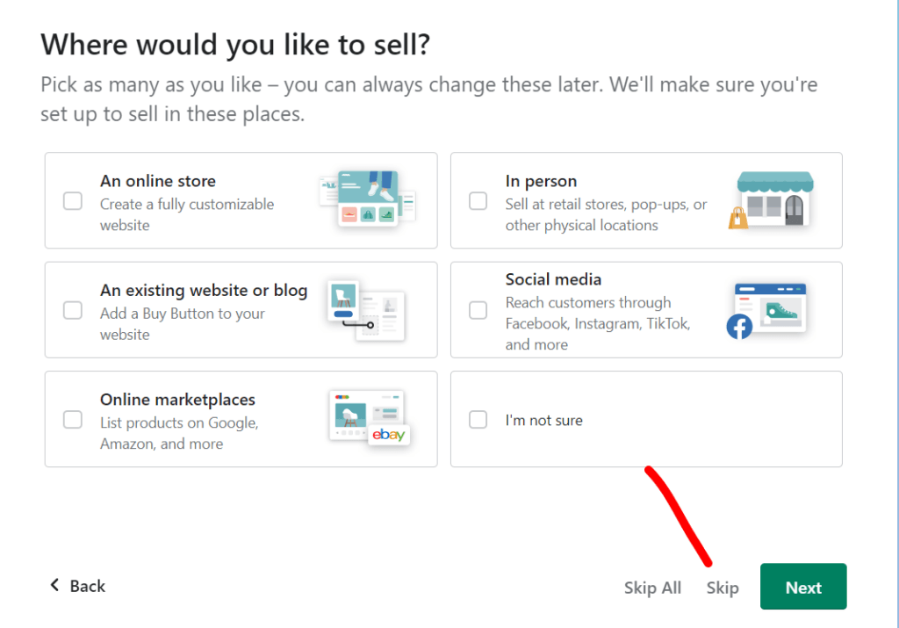This screenshot has width=899, height=628.
Task: Enable 'Online marketplaces' option
Action: [72, 419]
